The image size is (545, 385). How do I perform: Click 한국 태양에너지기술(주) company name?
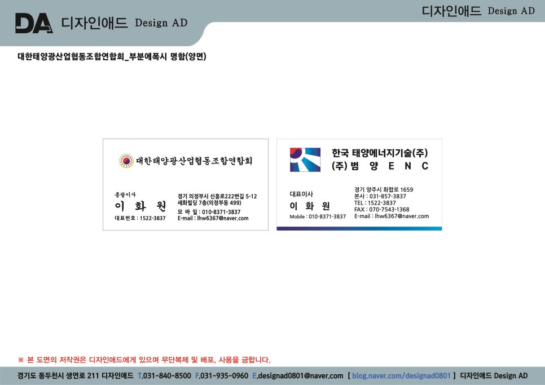380,153
